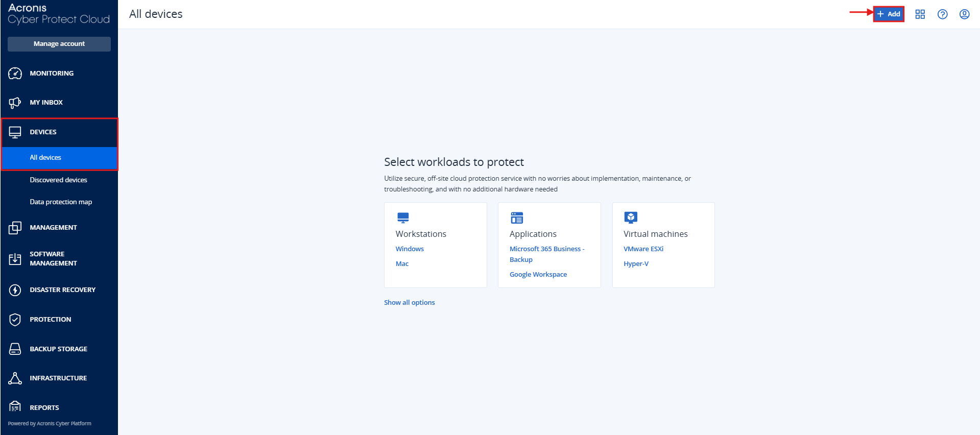Click the Management overlapping squares icon
The width and height of the screenshot is (980, 435).
click(15, 228)
